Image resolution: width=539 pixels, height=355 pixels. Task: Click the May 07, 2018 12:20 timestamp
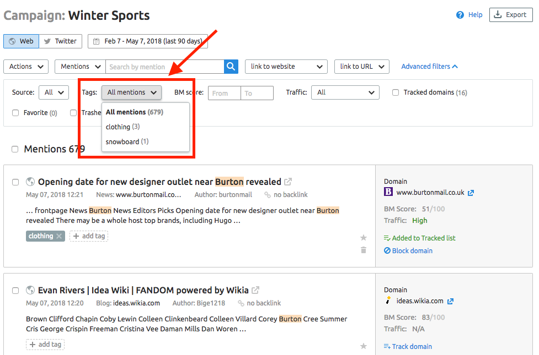(x=55, y=303)
